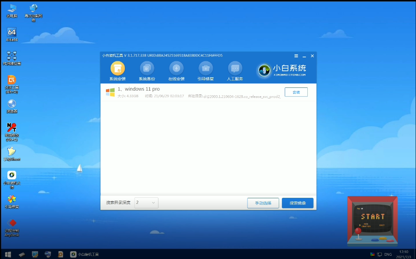
Task: Click 安装 button for Windows 11 Pro
Action: 296,92
